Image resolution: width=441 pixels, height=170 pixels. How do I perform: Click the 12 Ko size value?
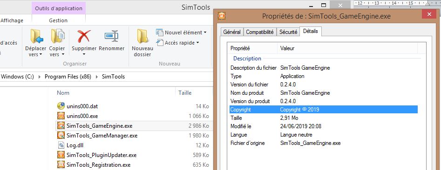[x=202, y=145]
